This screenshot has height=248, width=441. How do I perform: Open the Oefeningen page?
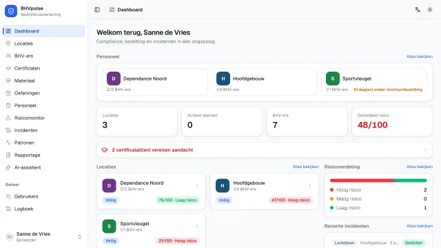(x=44, y=93)
